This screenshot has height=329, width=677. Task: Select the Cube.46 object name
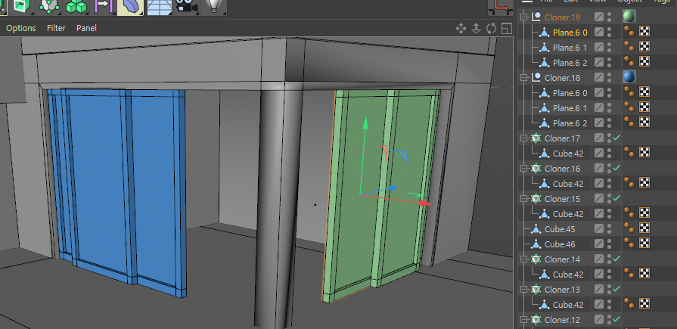tap(560, 244)
